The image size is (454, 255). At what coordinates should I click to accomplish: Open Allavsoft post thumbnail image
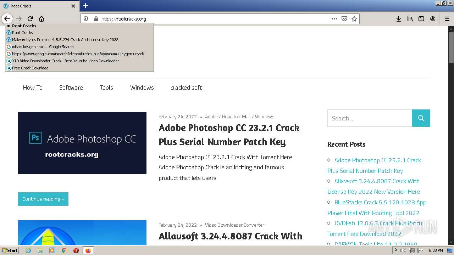click(82, 233)
